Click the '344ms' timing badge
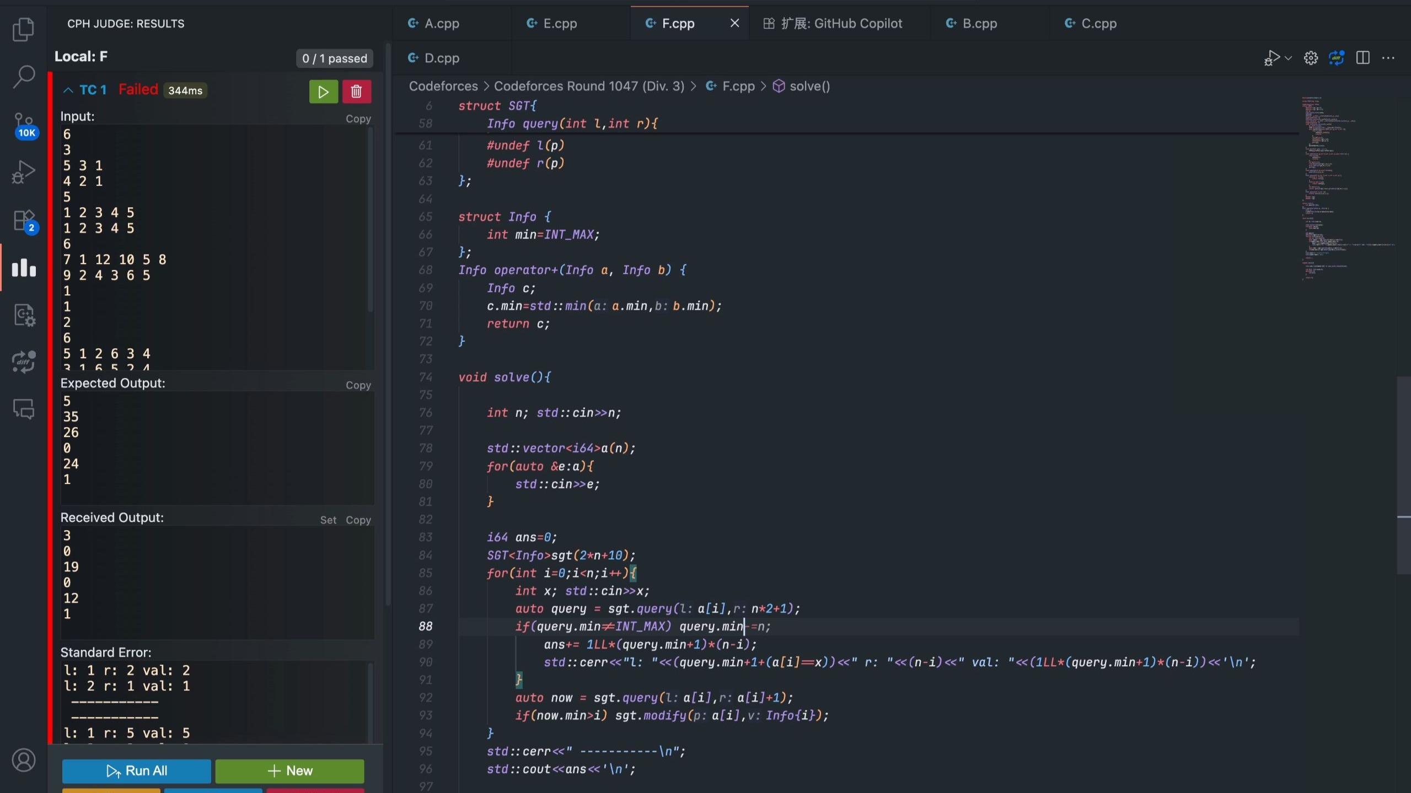 [x=185, y=90]
